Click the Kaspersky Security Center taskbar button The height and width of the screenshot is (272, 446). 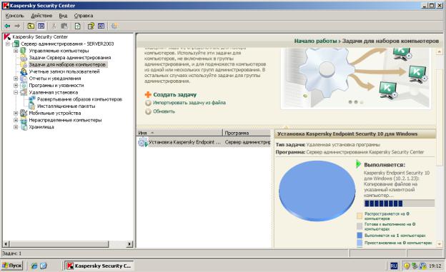click(x=99, y=266)
